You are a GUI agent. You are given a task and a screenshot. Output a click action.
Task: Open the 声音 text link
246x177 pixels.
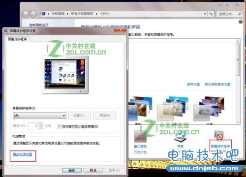click(x=181, y=146)
